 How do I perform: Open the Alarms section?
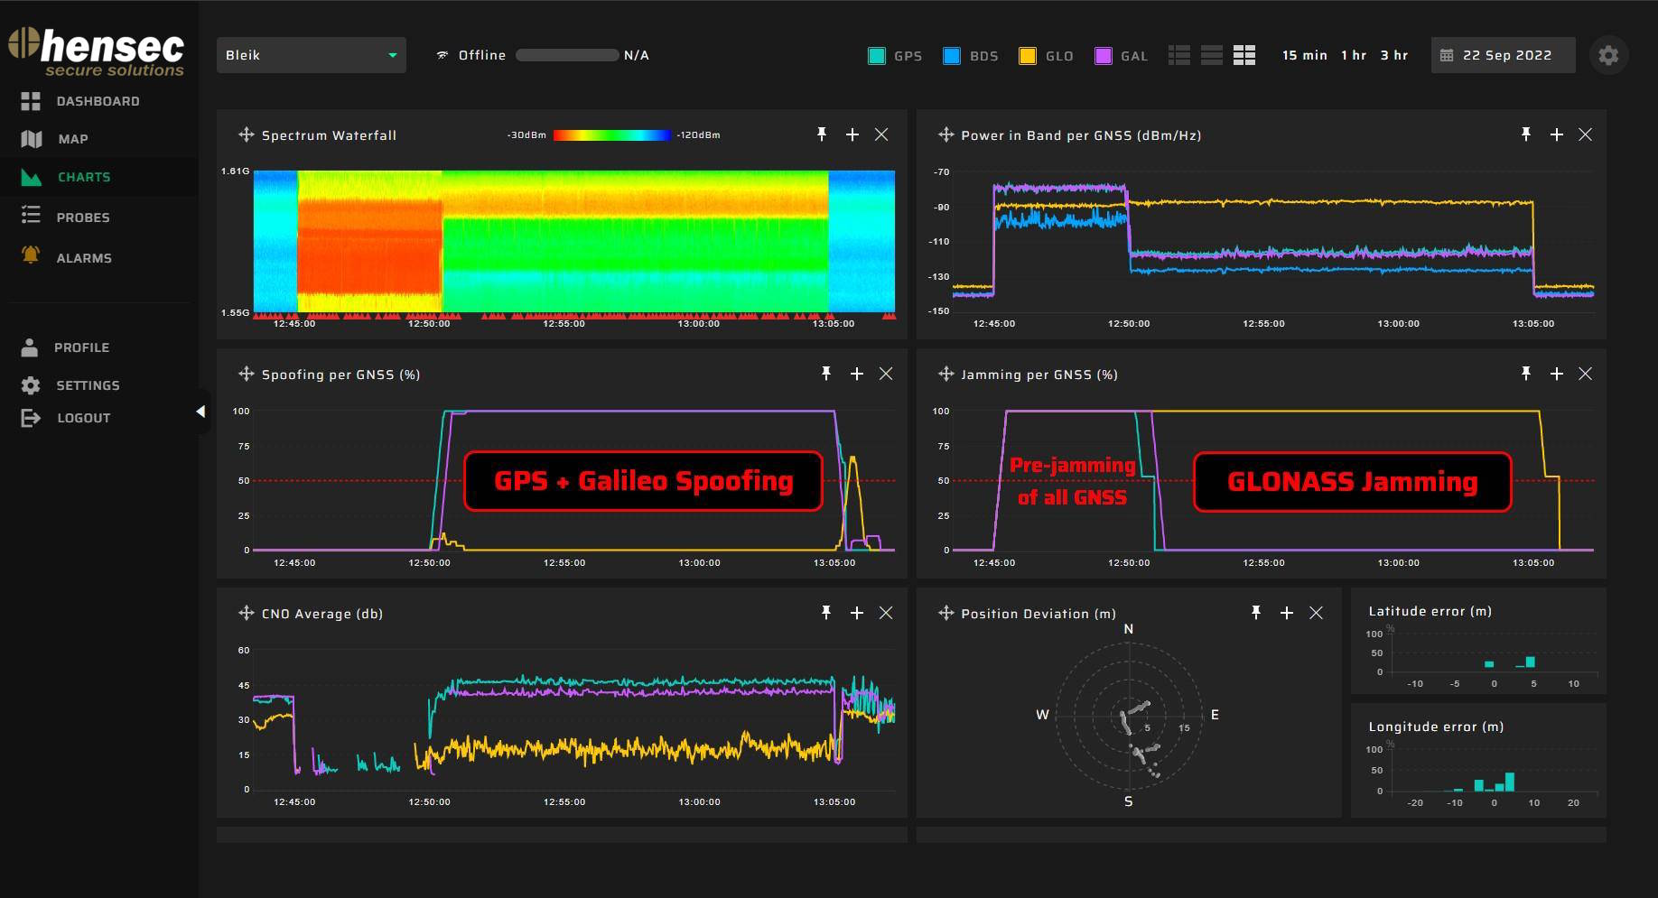[x=83, y=258]
